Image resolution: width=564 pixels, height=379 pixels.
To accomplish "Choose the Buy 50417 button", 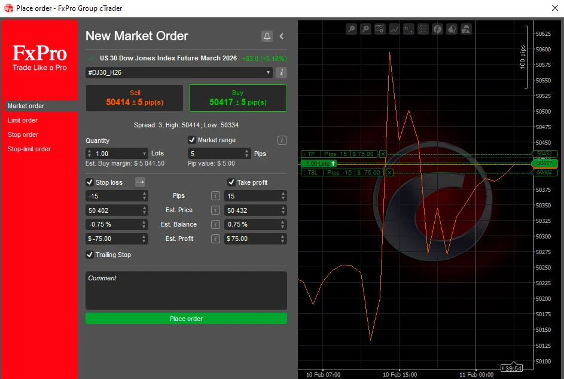I will pyautogui.click(x=238, y=98).
